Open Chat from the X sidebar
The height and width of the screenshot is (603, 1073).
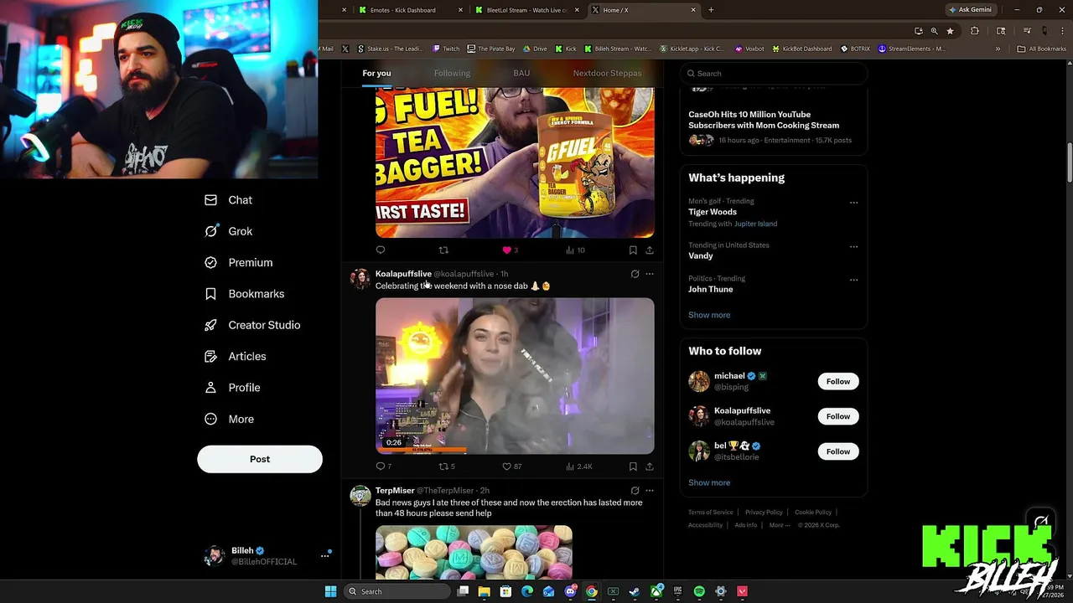[x=228, y=200]
